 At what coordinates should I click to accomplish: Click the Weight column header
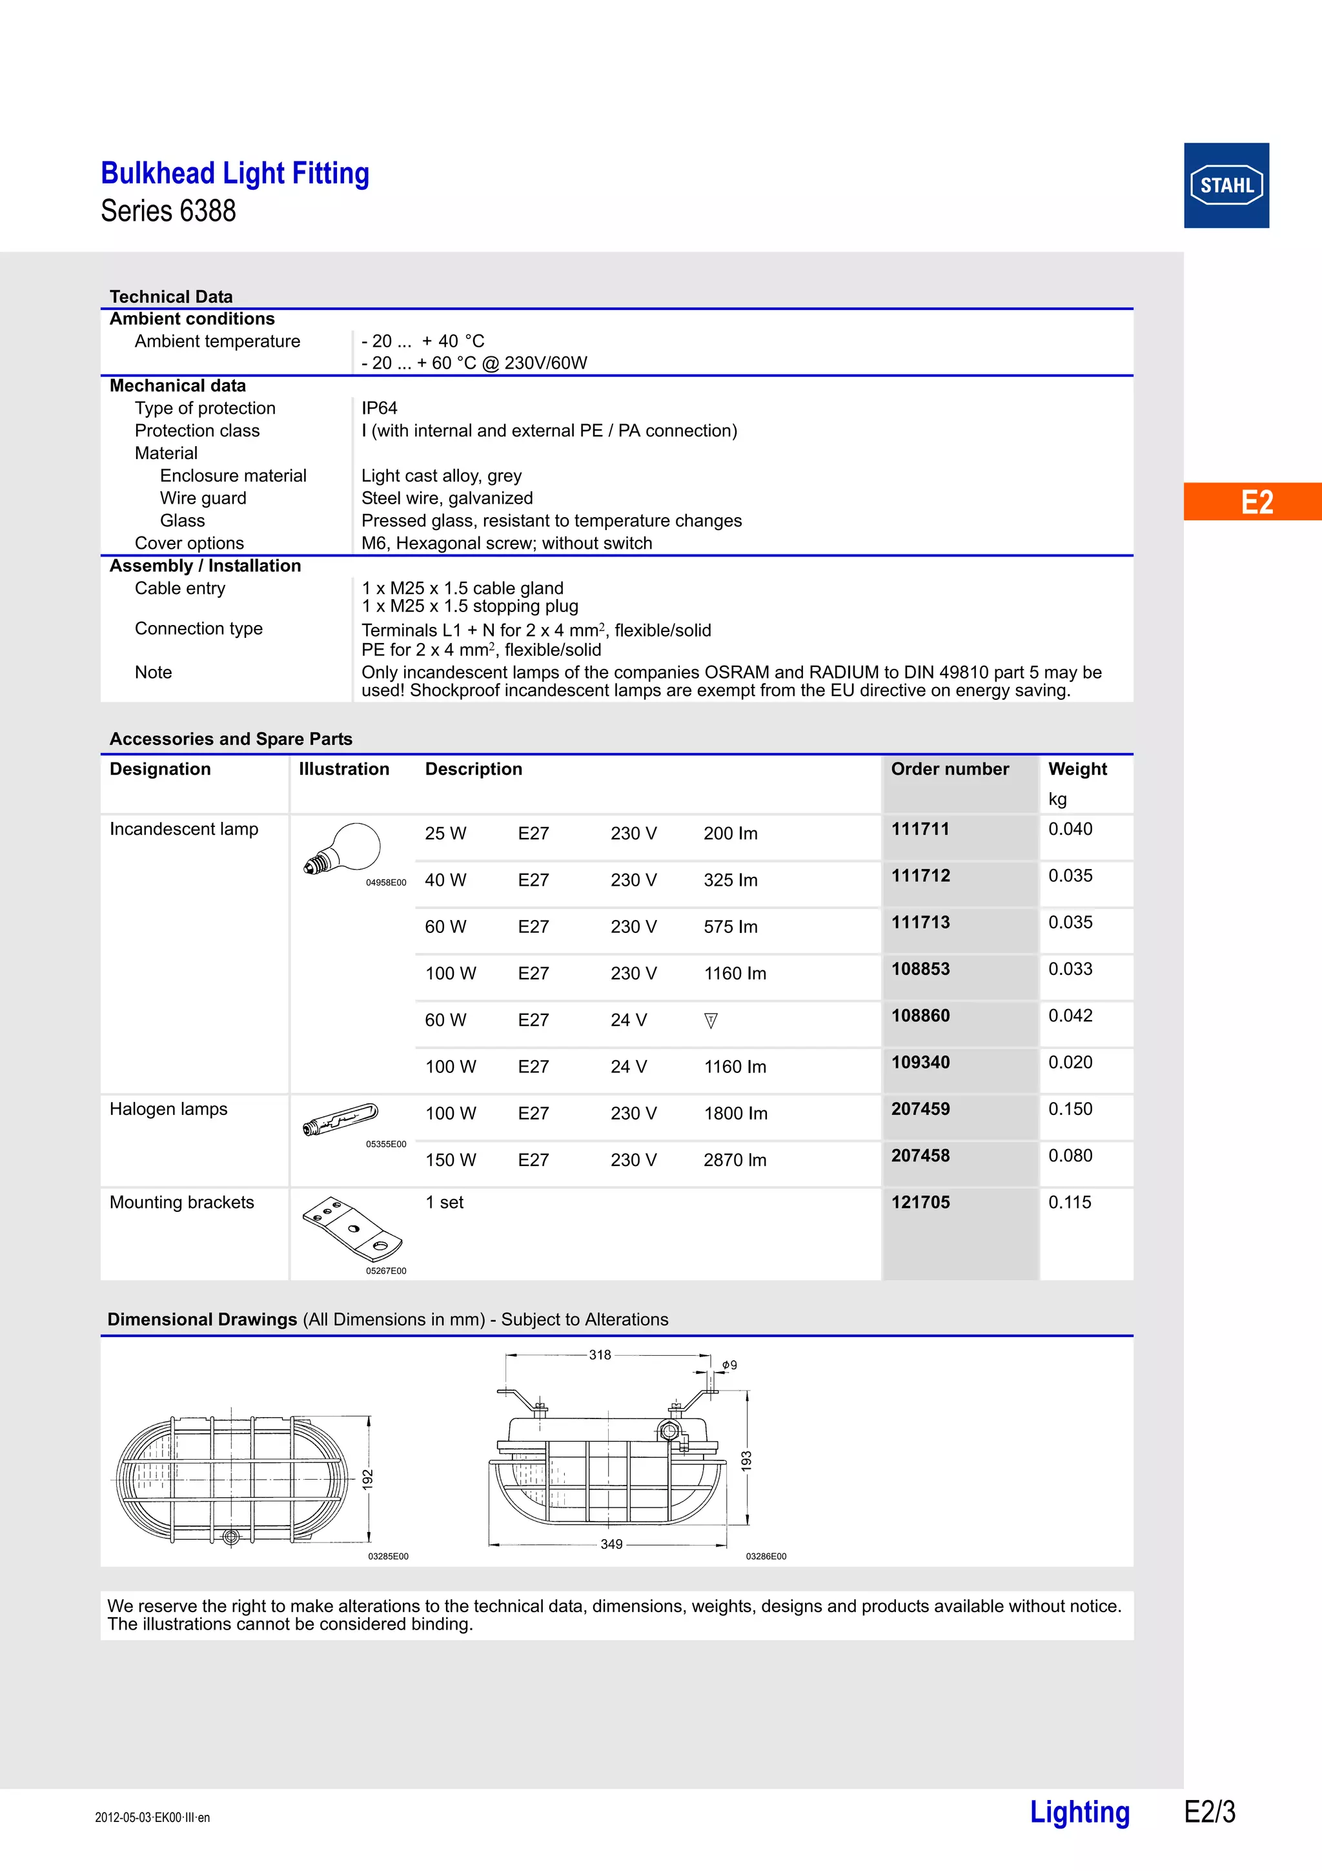point(1077,770)
